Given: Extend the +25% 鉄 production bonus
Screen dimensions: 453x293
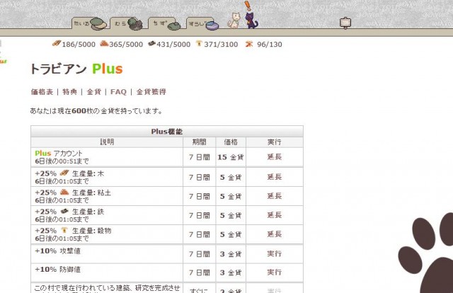Looking at the screenshot, I should click(x=274, y=215).
